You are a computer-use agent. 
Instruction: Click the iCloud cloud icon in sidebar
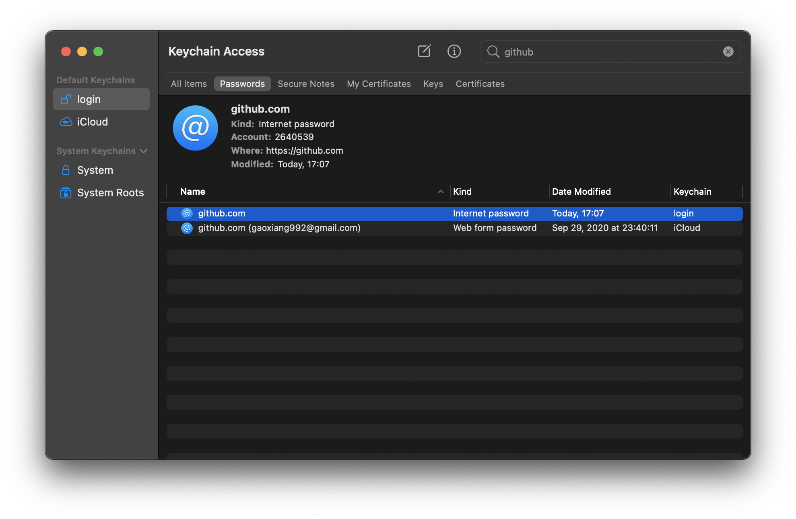[x=66, y=122]
